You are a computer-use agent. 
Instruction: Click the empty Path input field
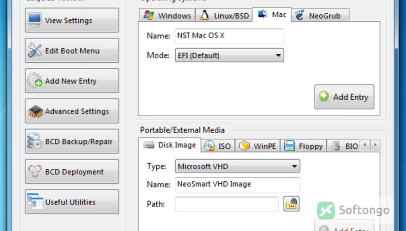coord(227,204)
